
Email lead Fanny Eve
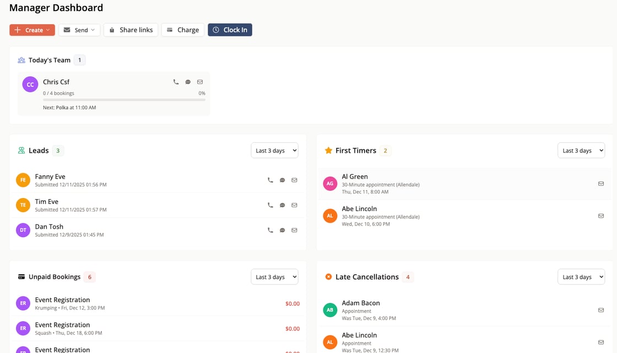click(294, 180)
